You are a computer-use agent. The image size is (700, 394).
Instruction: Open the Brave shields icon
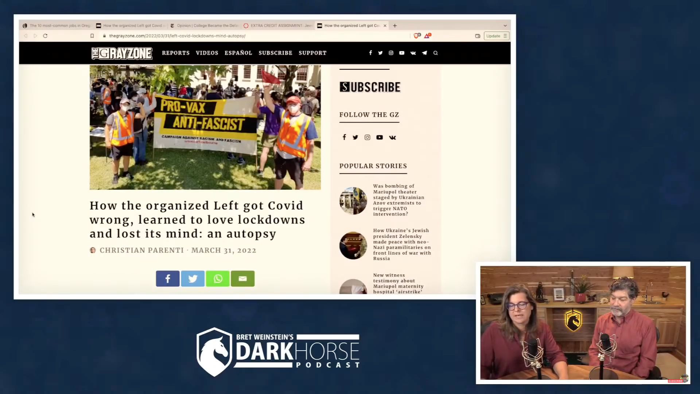coord(417,35)
